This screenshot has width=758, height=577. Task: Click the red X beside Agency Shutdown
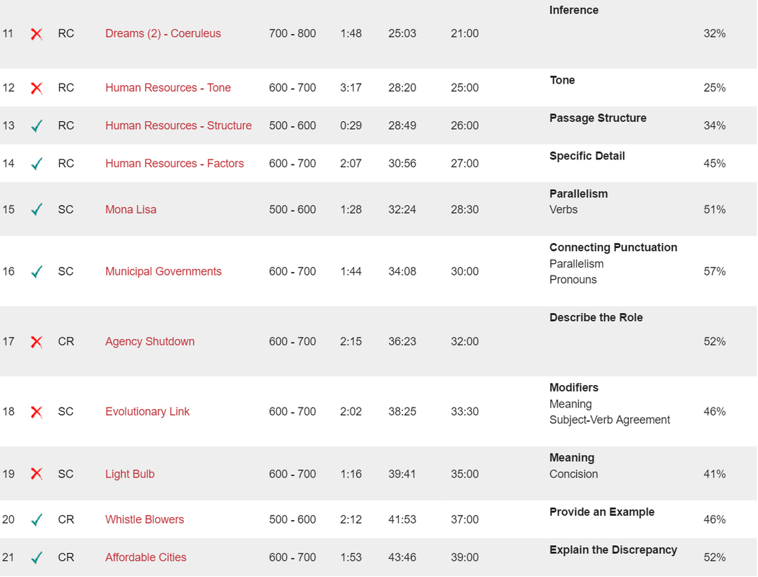[36, 342]
